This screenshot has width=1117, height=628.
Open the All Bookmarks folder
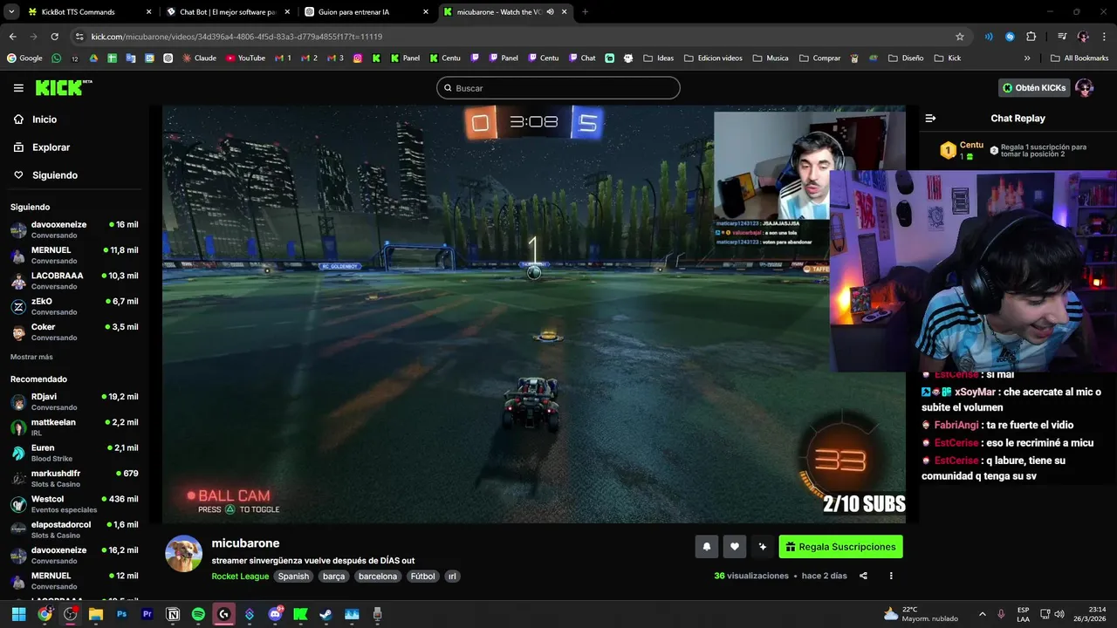coord(1079,58)
